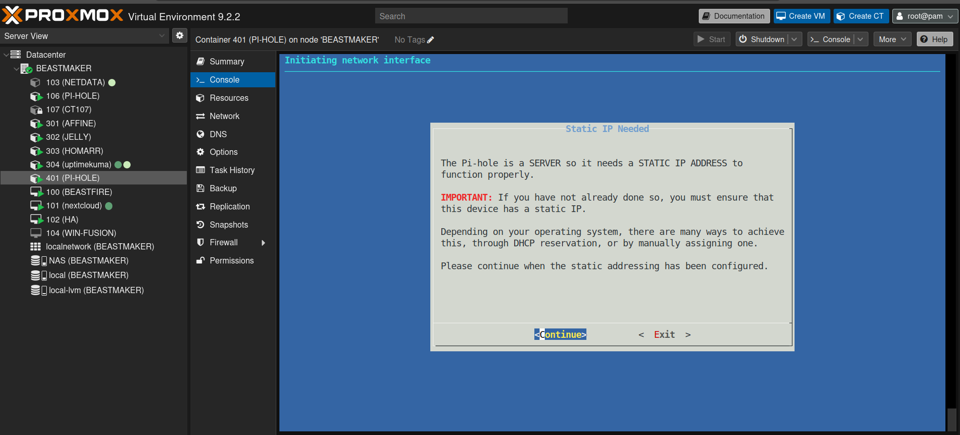Click Continue in the Static IP dialog

coord(560,334)
